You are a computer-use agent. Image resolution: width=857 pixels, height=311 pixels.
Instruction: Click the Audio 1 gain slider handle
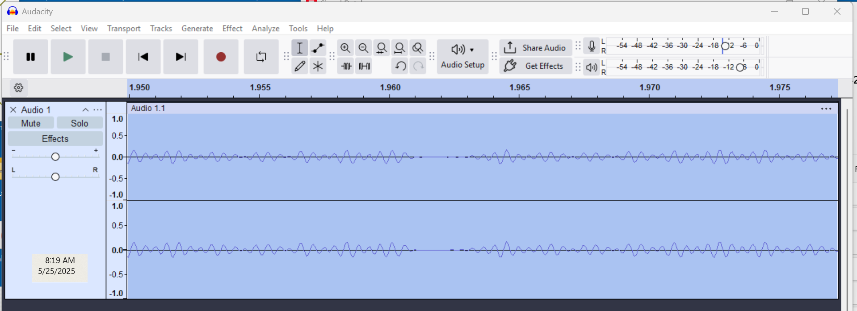point(55,157)
